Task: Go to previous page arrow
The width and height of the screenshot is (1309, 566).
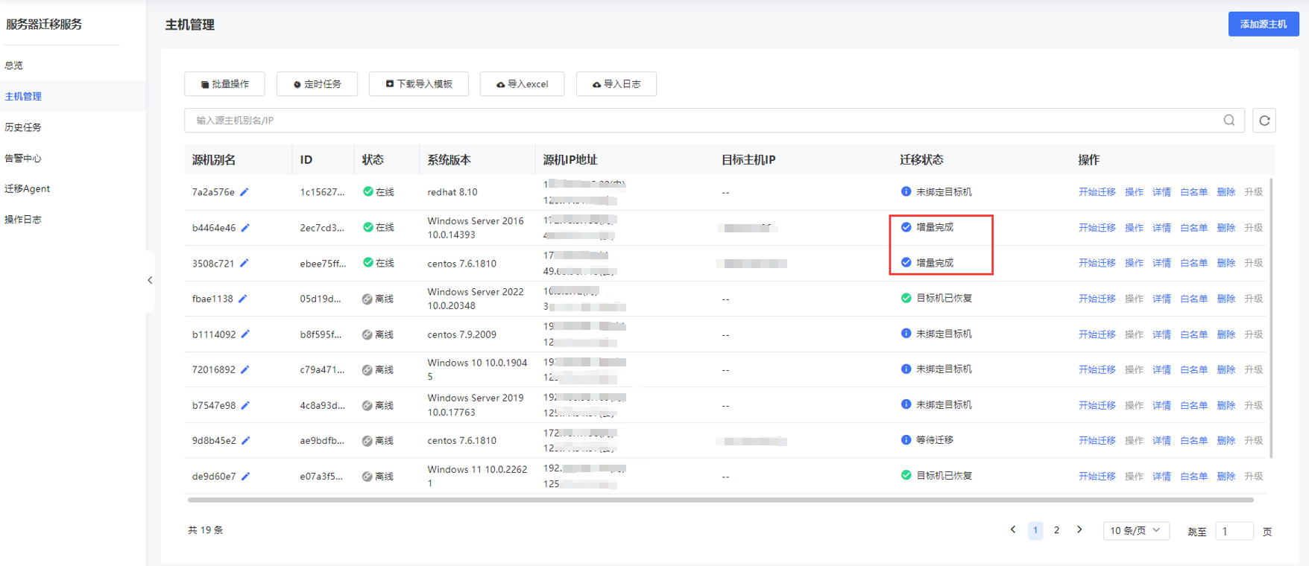Action: tap(1013, 530)
